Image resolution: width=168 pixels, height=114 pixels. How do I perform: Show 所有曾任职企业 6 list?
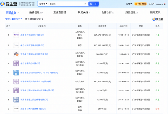34,19
